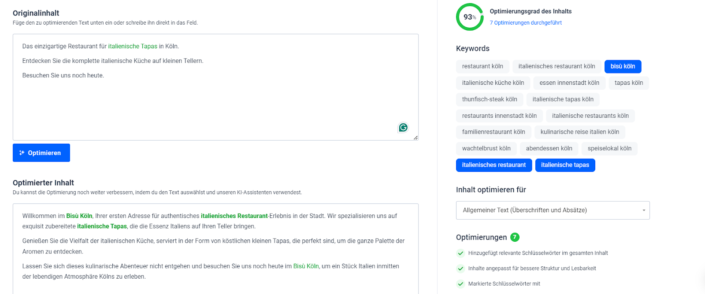
Task: Click highlighted italienische Tapas in original text
Action: coord(133,47)
